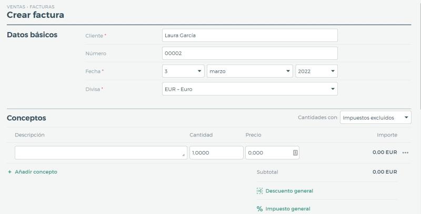Click the Subtotal label
The image size is (421, 214).
(x=267, y=172)
